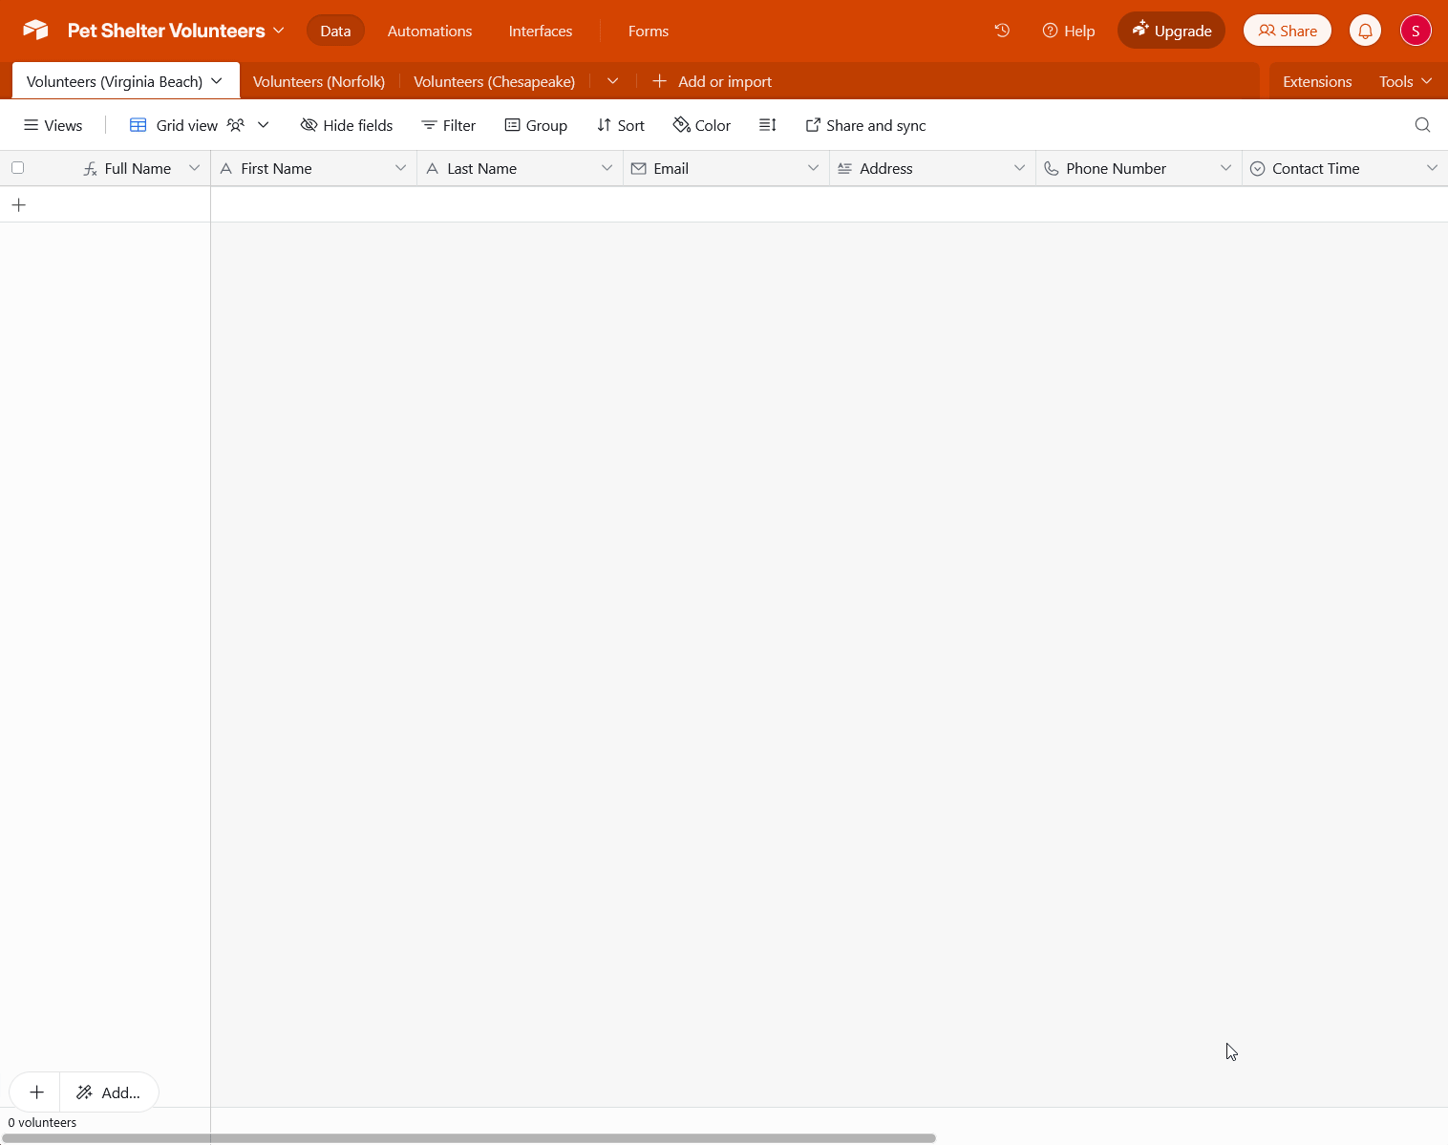The height and width of the screenshot is (1145, 1448).
Task: Open the grid view collaborators icon
Action: tap(236, 125)
